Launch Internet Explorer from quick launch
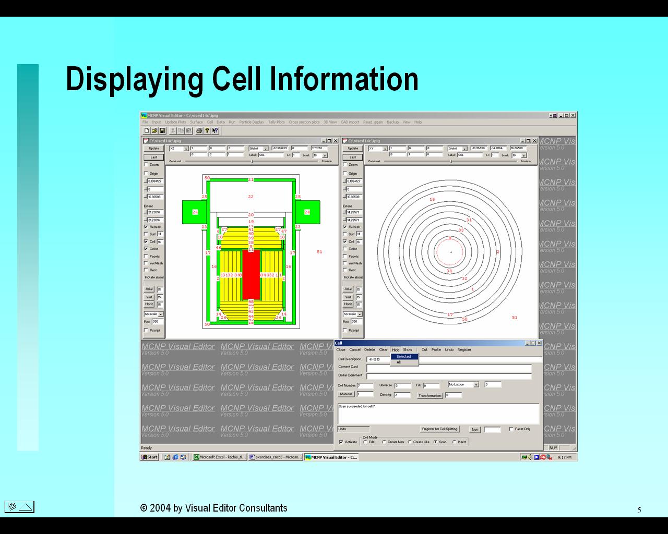The width and height of the screenshot is (668, 534). 175,457
